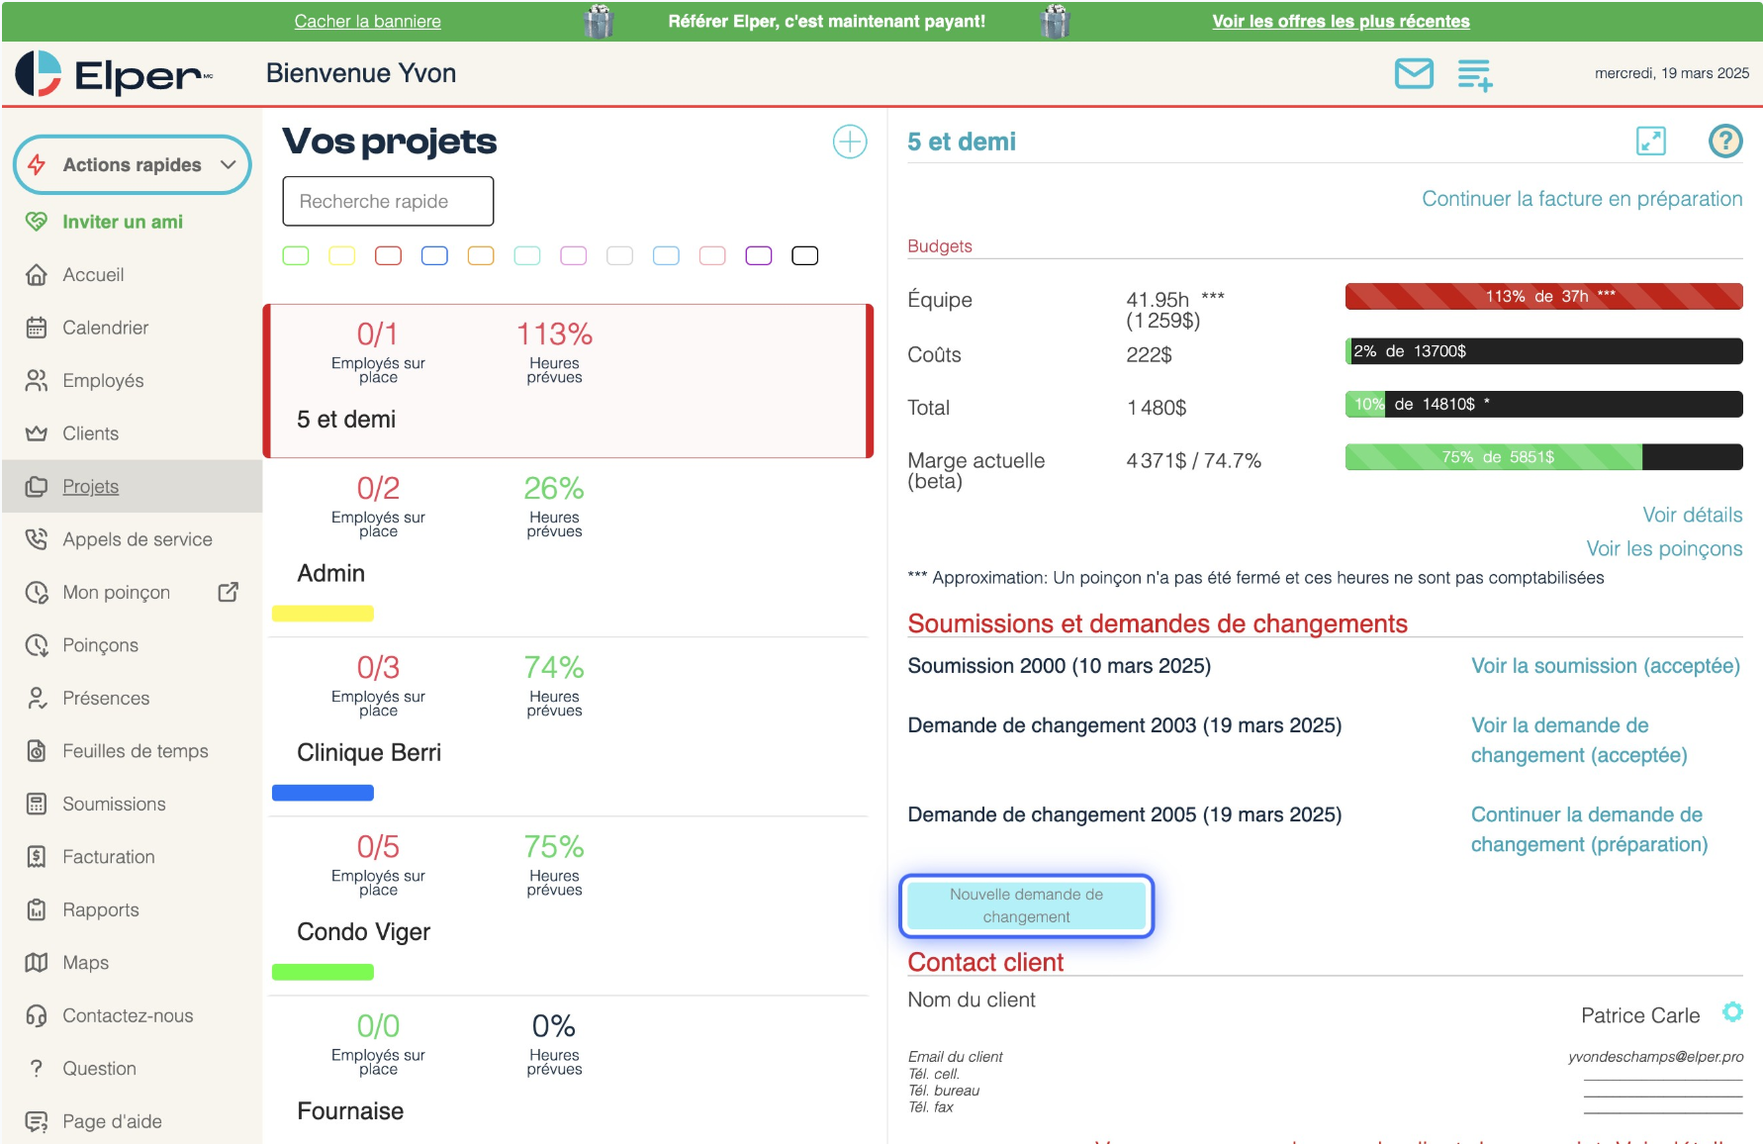The width and height of the screenshot is (1763, 1144).
Task: Expand the Actions rapides dropdown chevron
Action: (229, 164)
